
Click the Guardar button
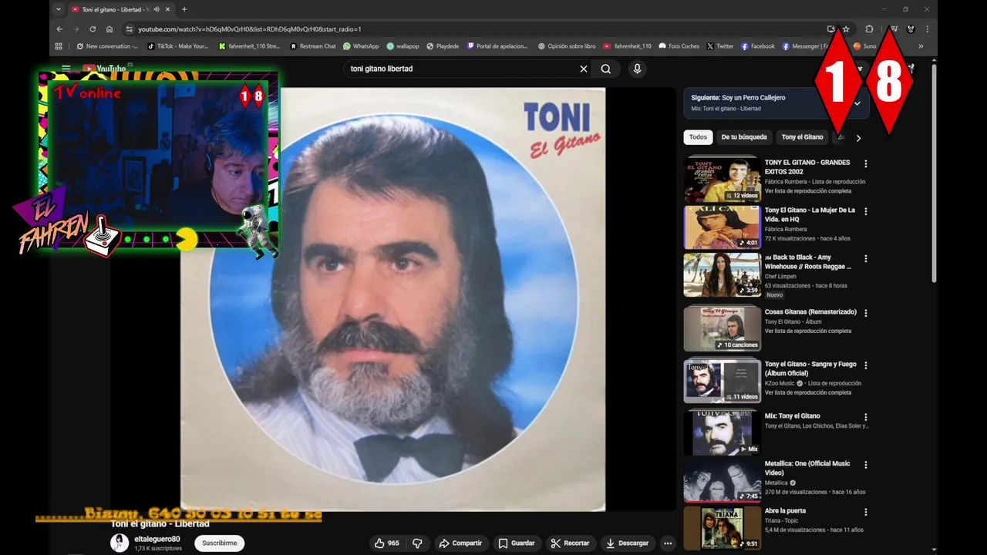click(x=516, y=543)
